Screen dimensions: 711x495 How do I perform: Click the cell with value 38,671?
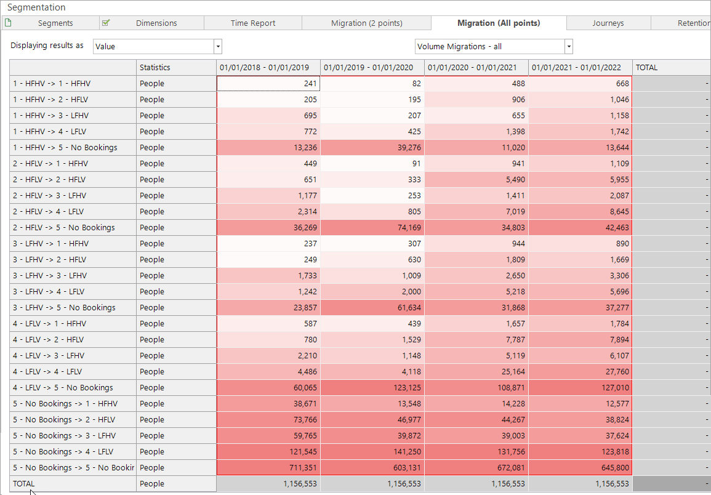pos(268,404)
